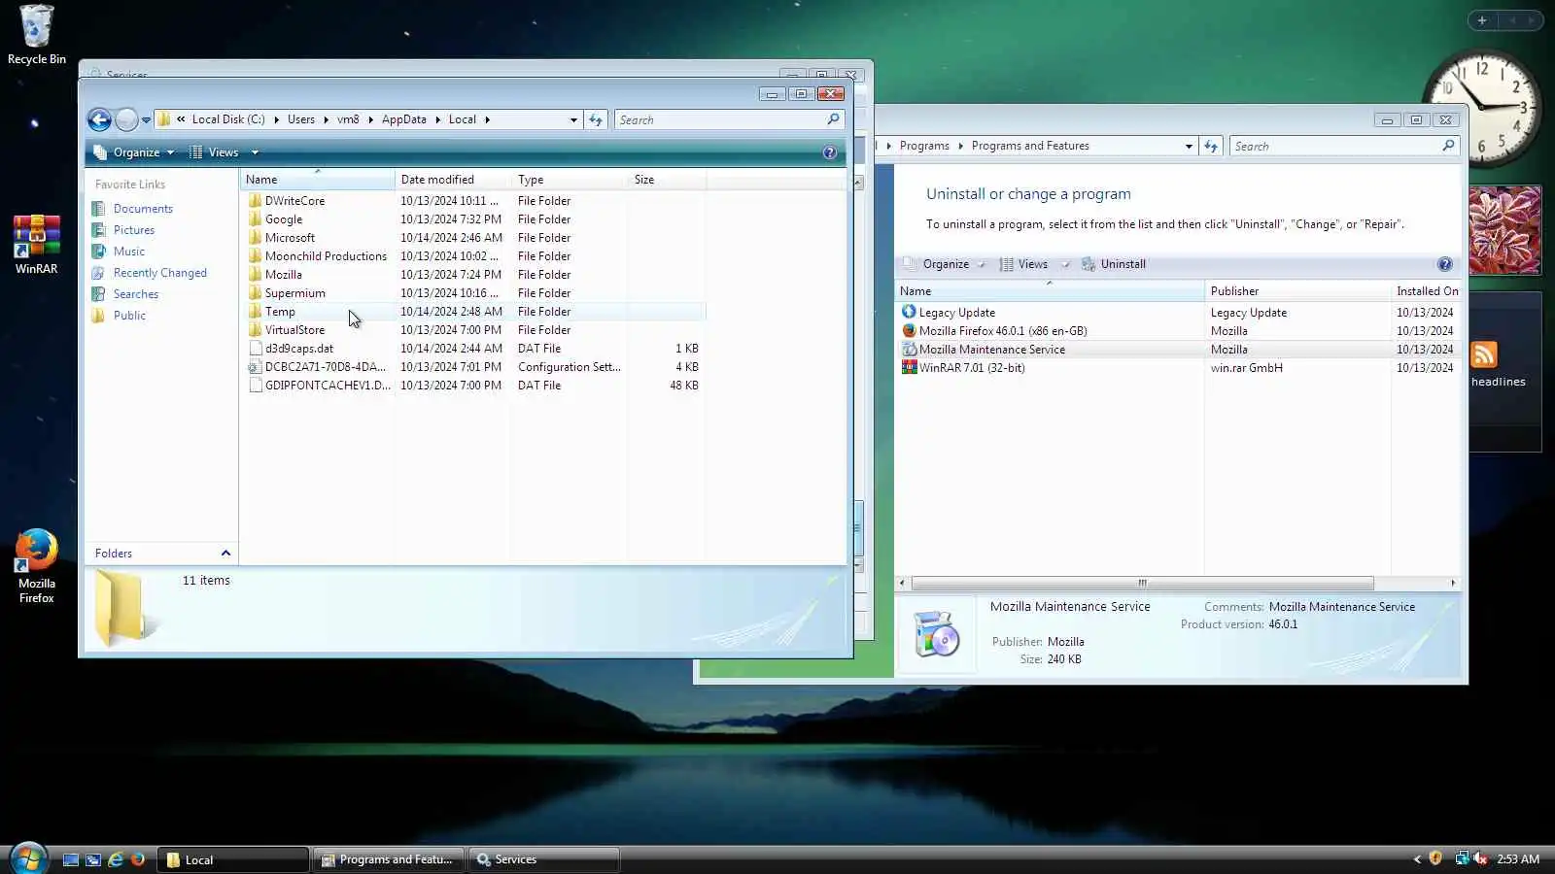Select the Temp folder row

(x=473, y=312)
